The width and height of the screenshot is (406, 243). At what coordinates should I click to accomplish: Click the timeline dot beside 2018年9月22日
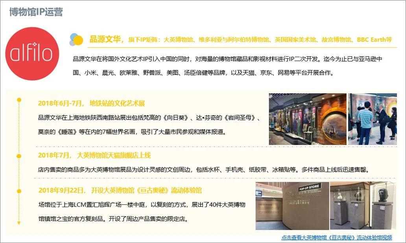click(x=19, y=191)
